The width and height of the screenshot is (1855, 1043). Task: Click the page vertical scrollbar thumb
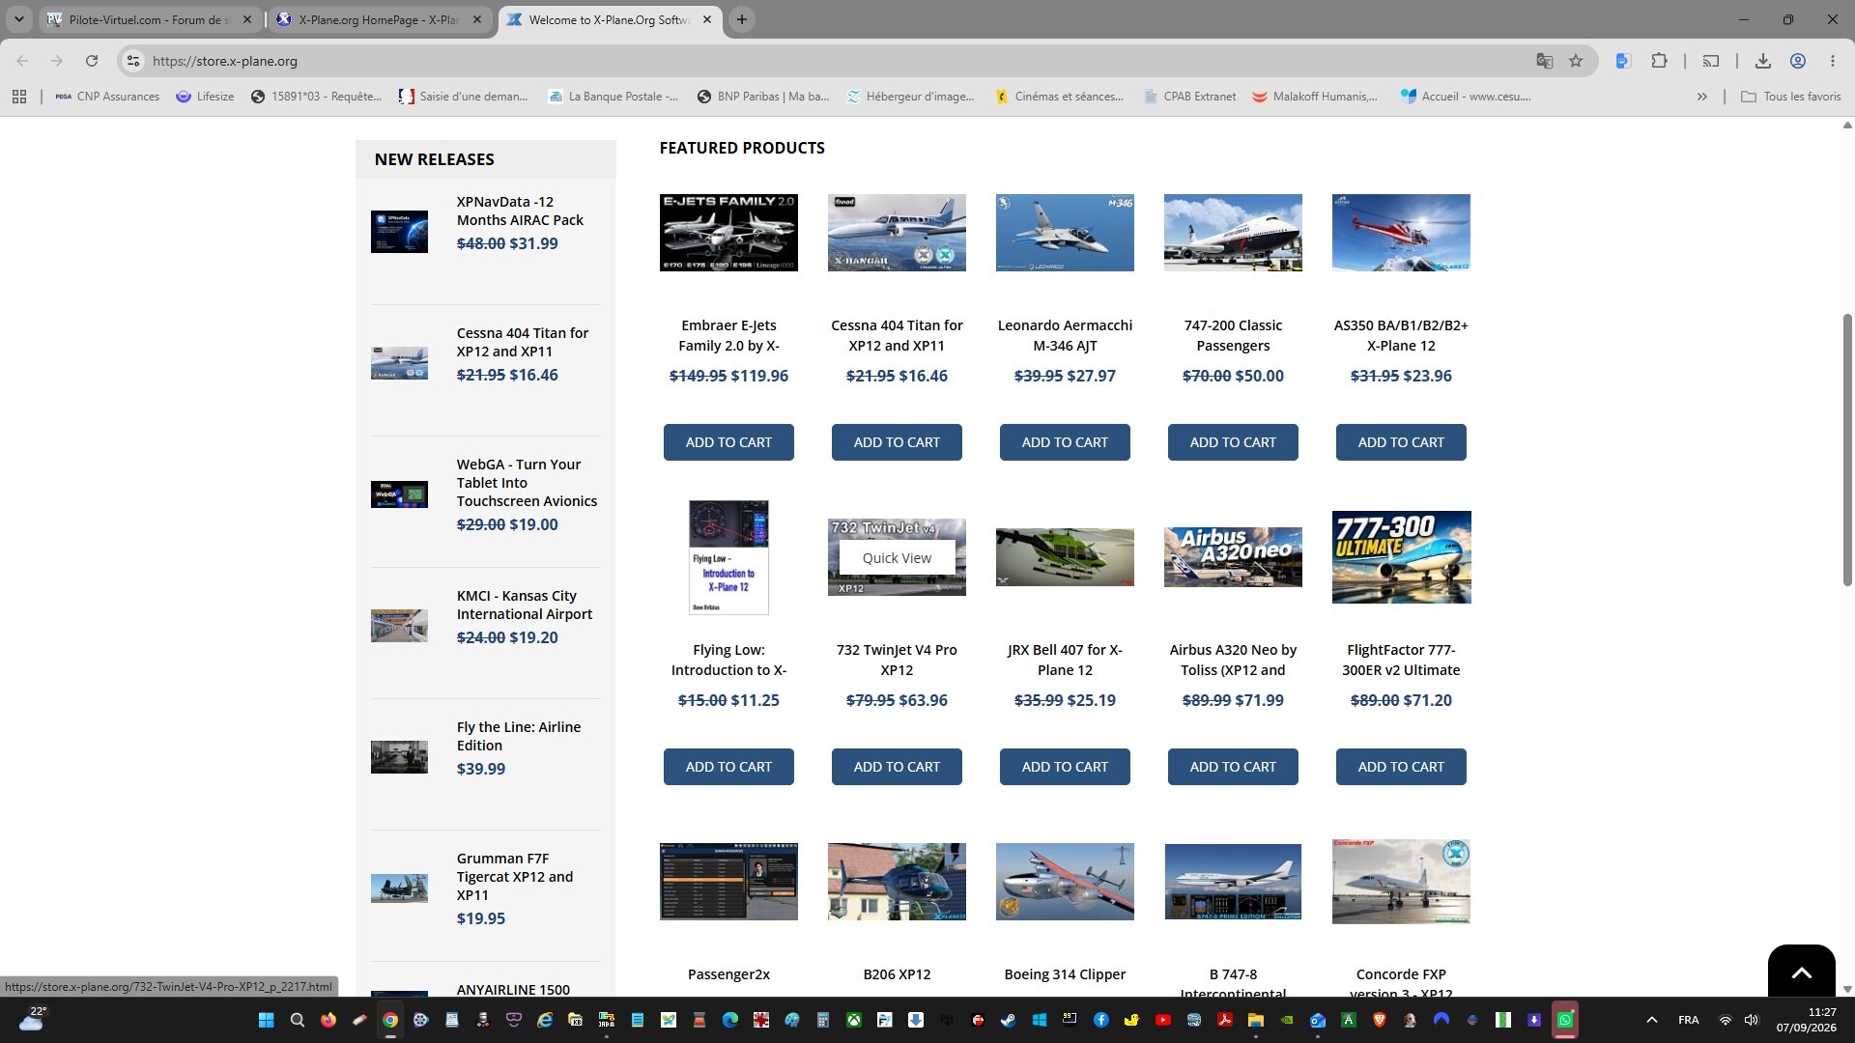[x=1847, y=449]
